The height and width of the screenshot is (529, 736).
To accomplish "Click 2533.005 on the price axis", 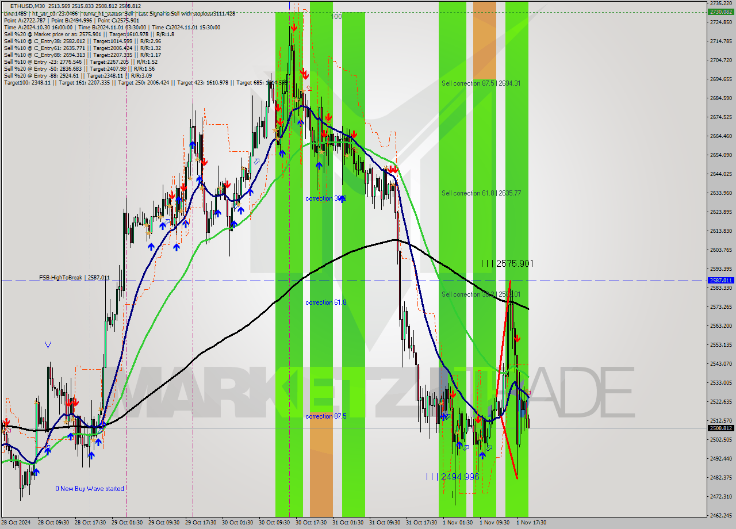I will coord(720,383).
